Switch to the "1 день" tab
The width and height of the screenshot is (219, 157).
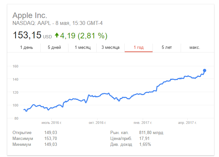pos(27,48)
